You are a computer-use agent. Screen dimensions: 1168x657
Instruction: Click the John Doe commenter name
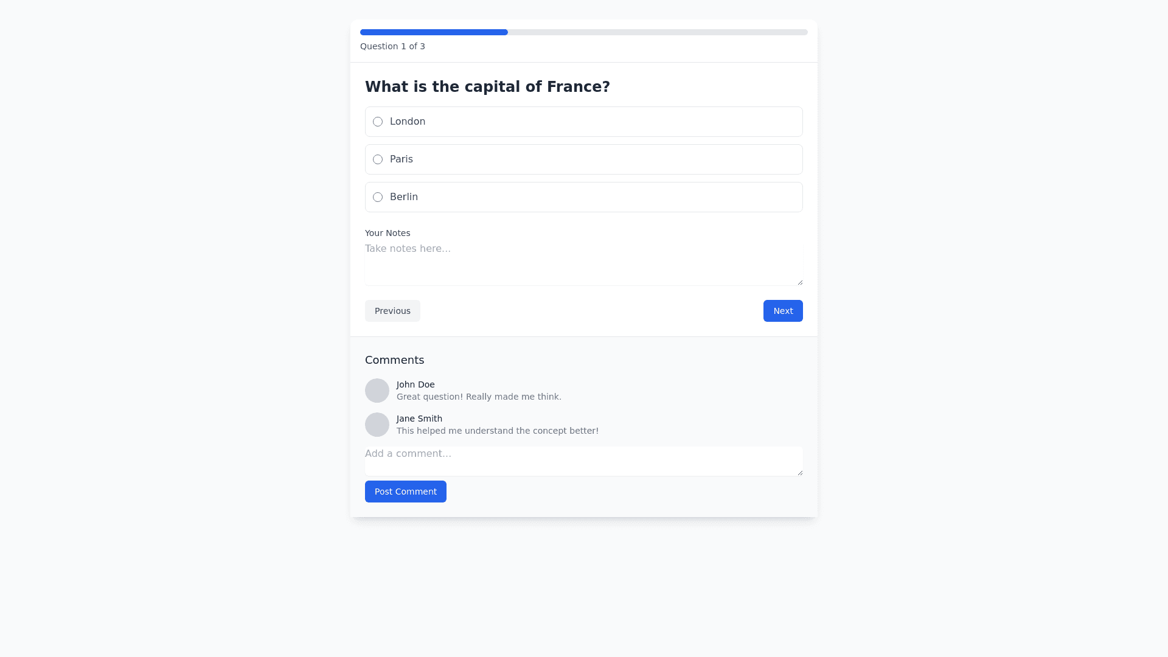(415, 384)
